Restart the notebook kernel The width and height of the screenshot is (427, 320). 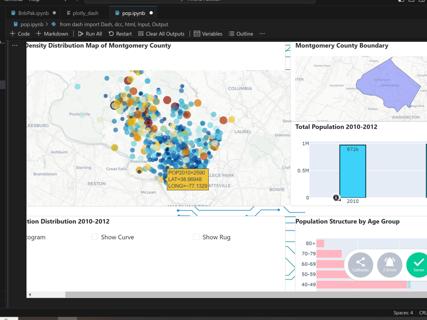(x=120, y=34)
